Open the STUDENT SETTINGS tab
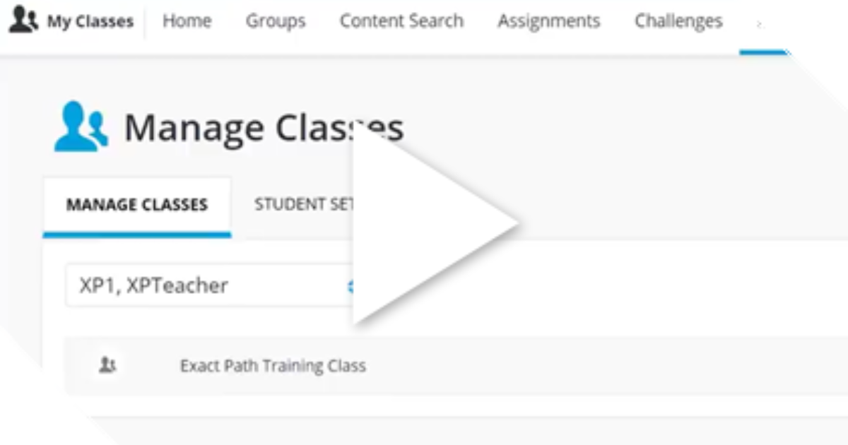The height and width of the screenshot is (445, 848). tap(304, 205)
